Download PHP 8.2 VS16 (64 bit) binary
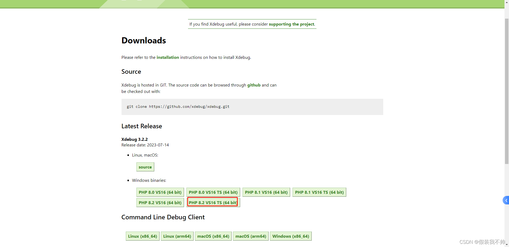This screenshot has height=247, width=509. tap(160, 203)
